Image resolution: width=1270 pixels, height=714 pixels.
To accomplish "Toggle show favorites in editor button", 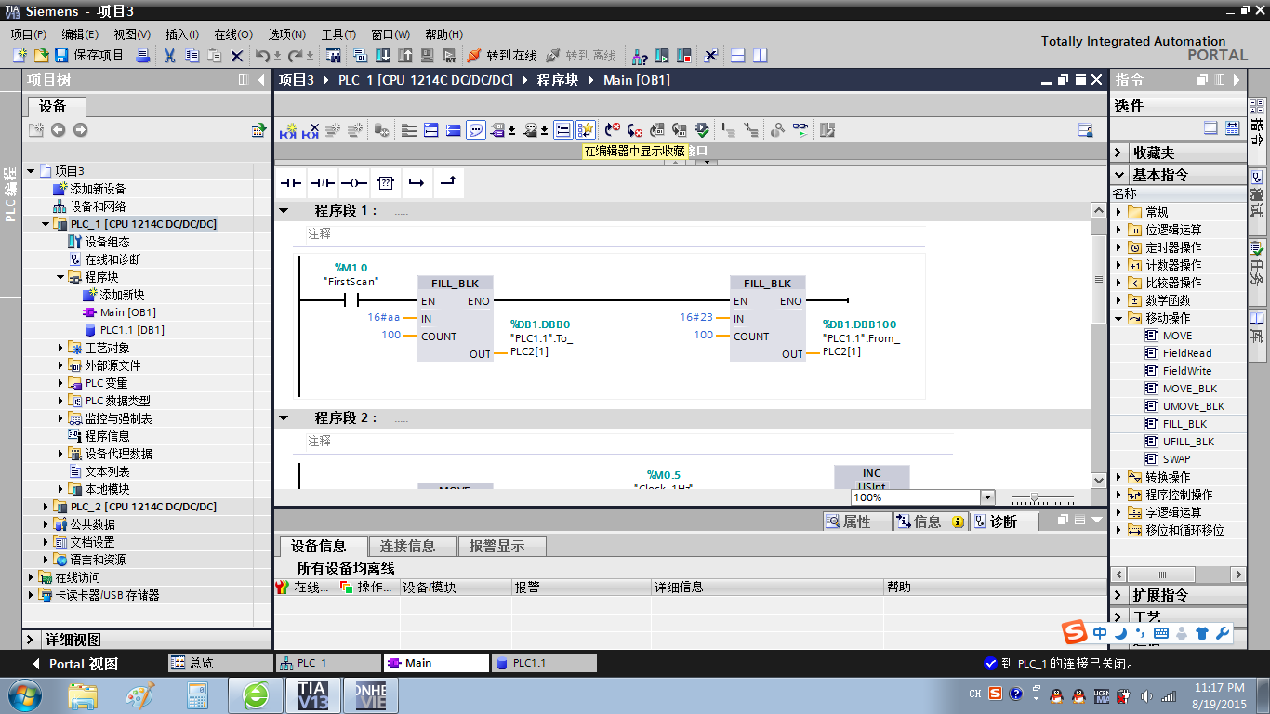I will coord(586,130).
